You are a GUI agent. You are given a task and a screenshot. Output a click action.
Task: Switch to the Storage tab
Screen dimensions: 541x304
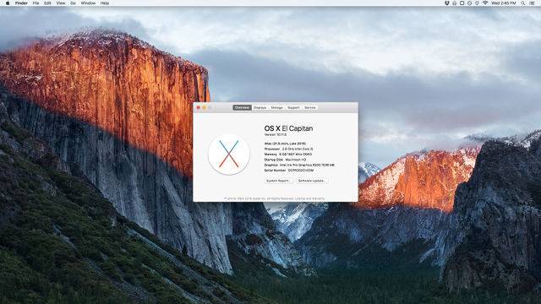click(x=276, y=107)
